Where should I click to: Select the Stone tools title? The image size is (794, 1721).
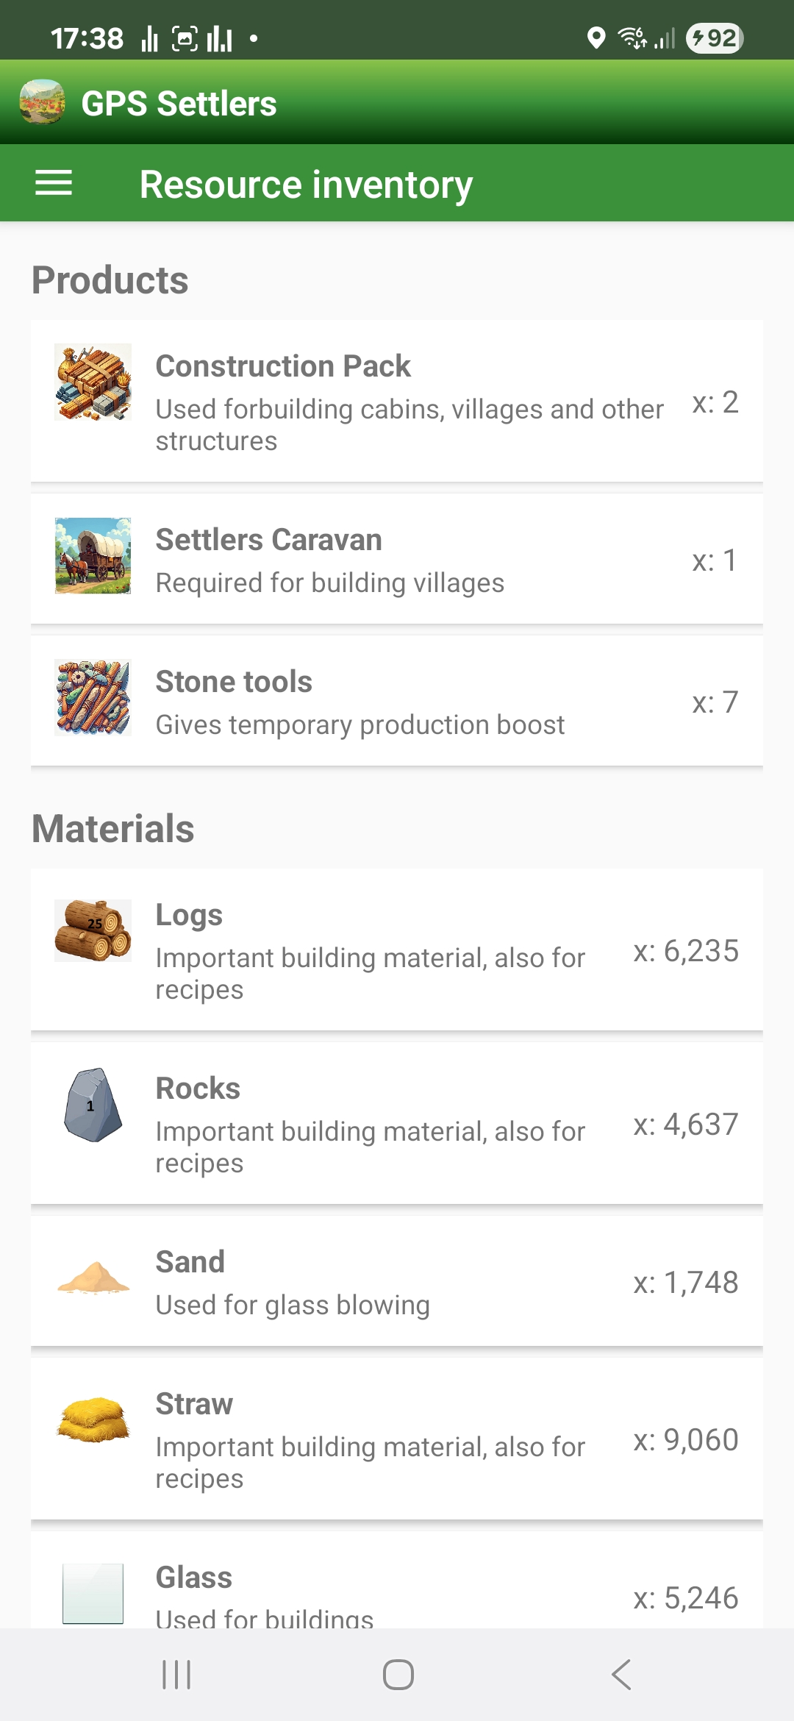(x=234, y=682)
